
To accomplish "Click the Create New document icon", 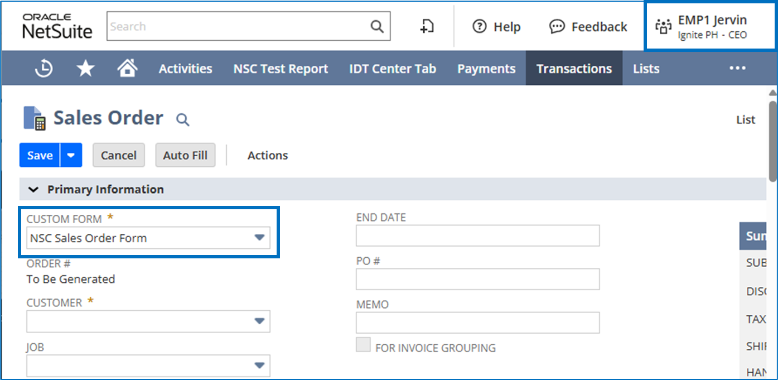I will [427, 26].
